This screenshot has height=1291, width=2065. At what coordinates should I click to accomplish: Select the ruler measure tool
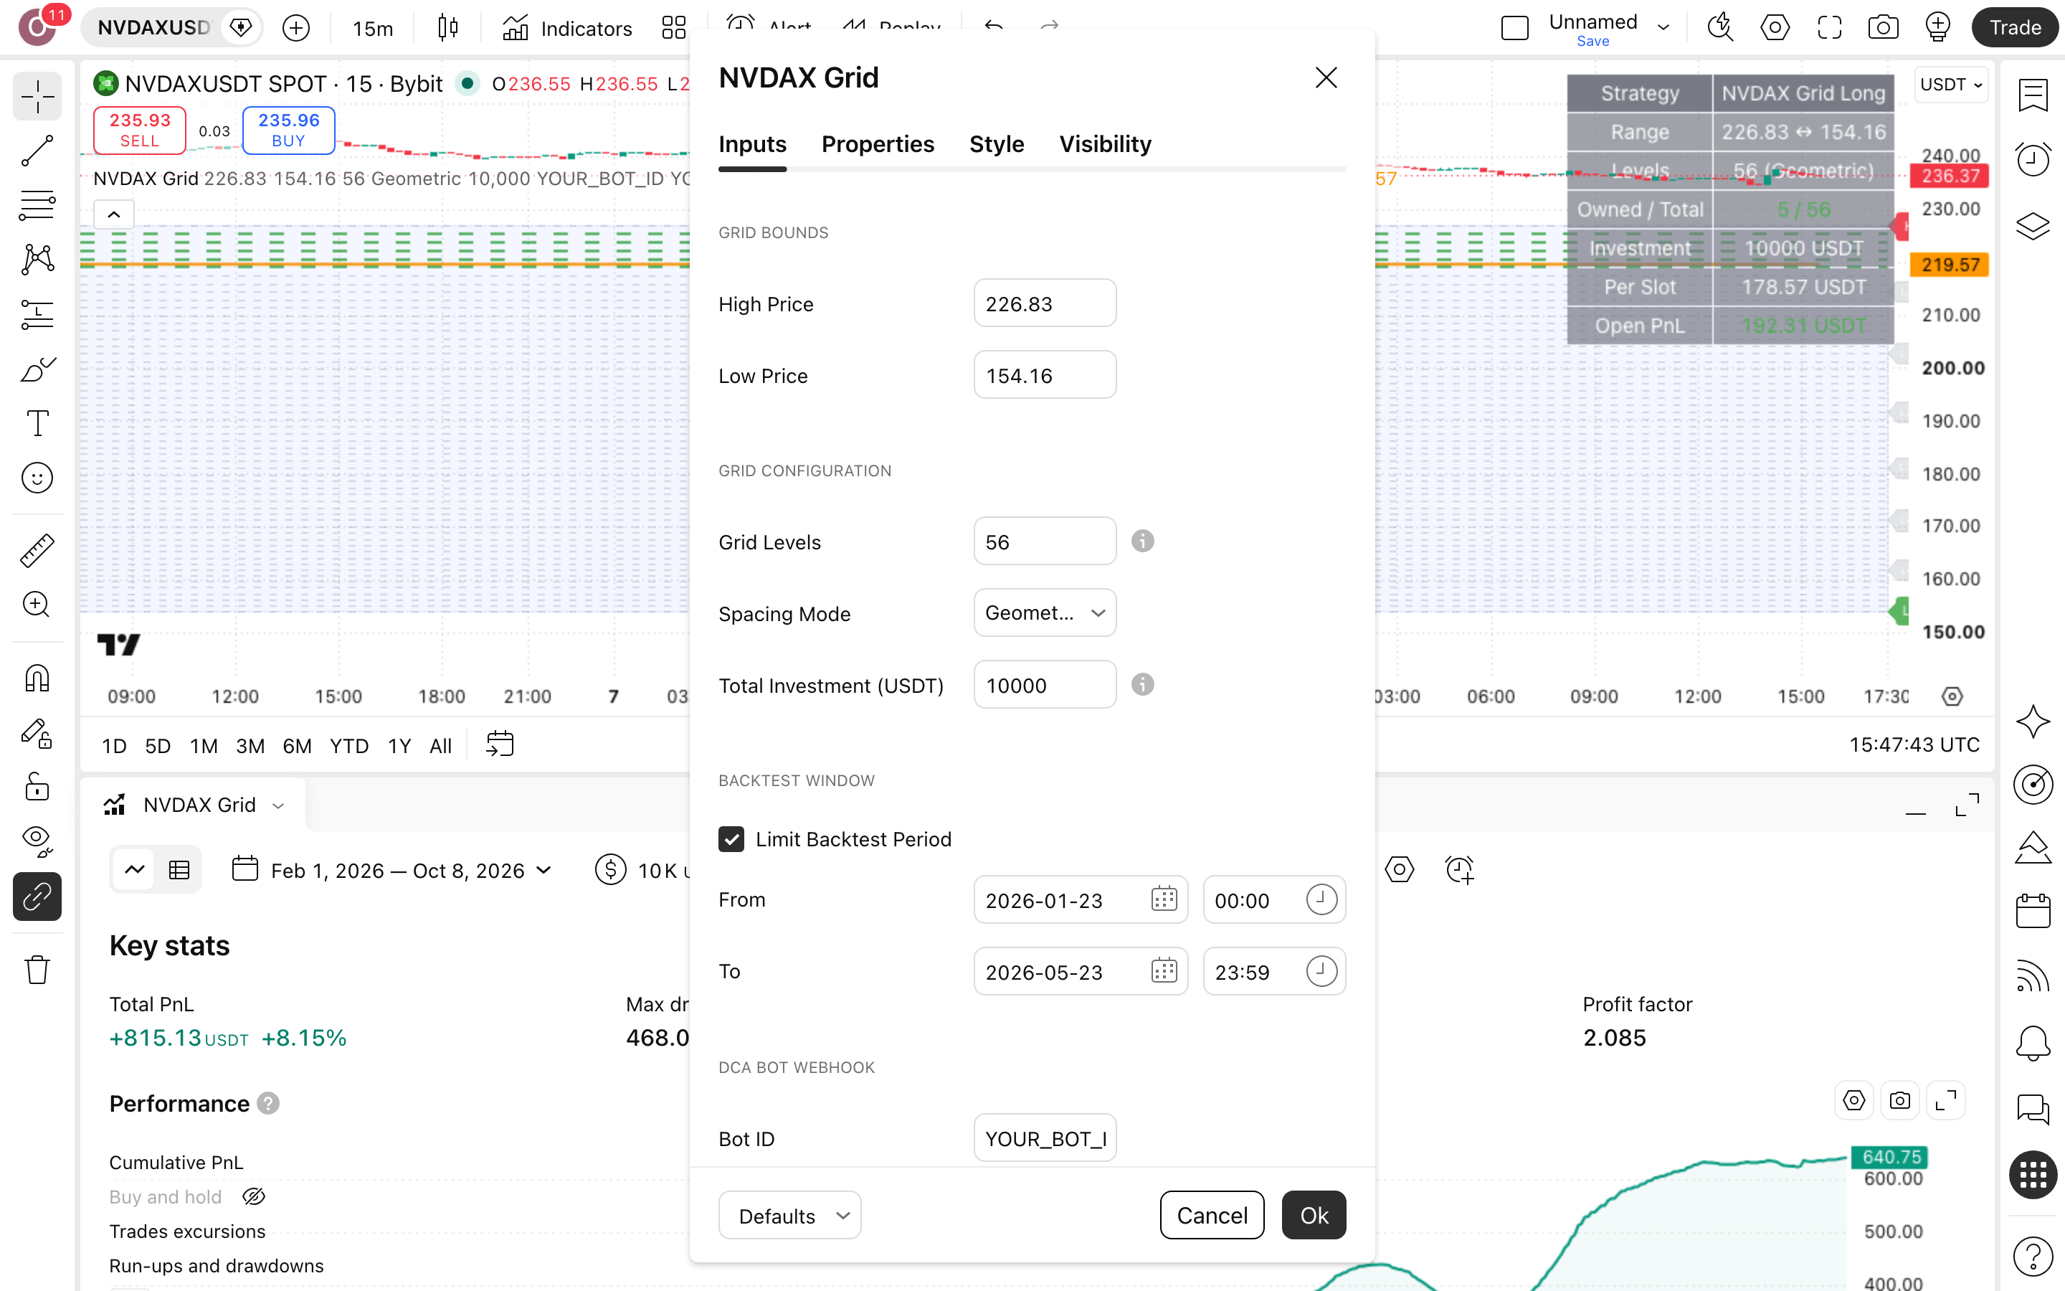pyautogui.click(x=37, y=551)
